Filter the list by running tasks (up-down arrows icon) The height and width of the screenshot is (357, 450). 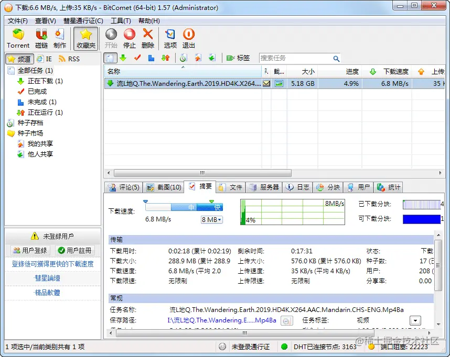[x=166, y=58]
